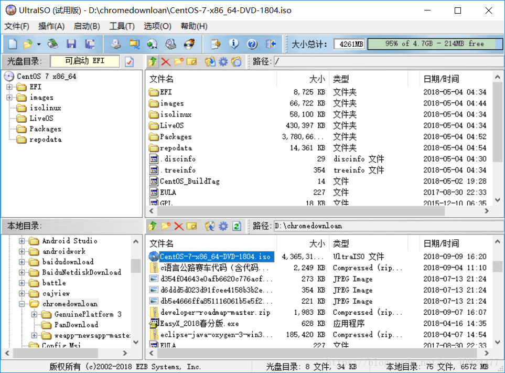Image resolution: width=505 pixels, height=373 pixels.
Task: Create a new ISO with the blank page icon
Action: 13,44
